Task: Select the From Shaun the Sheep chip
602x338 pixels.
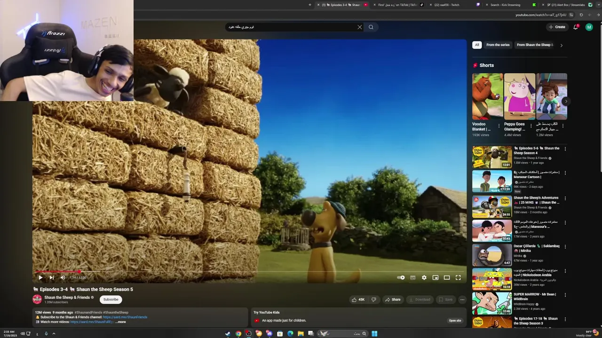Action: pos(534,45)
